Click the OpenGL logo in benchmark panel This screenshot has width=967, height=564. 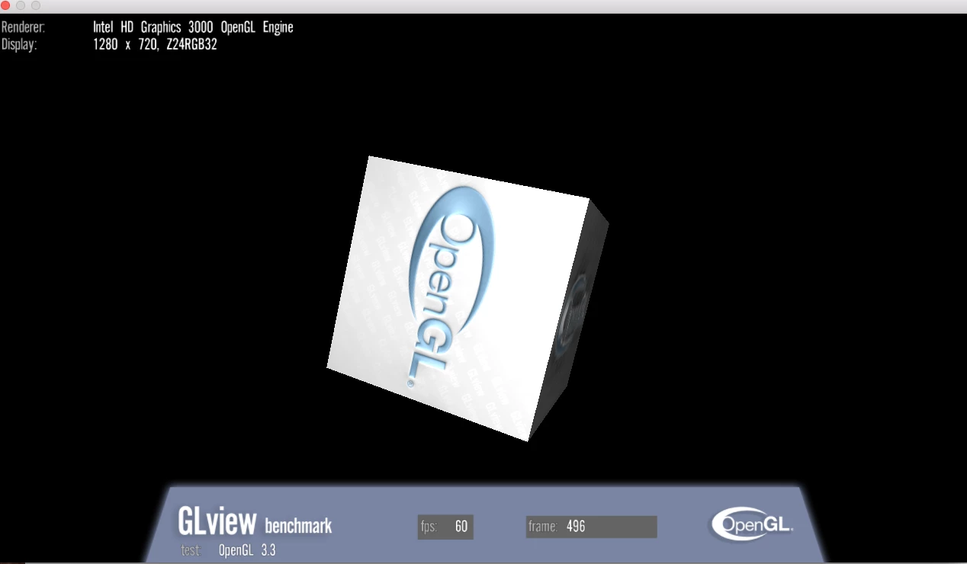click(752, 524)
